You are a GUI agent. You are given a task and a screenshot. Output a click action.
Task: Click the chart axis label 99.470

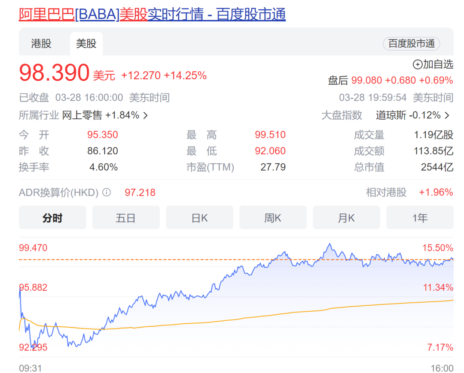pyautogui.click(x=33, y=248)
